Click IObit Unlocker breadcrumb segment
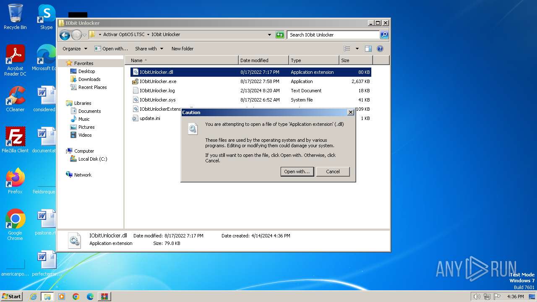Screen dimensions: 537x302 (x=166, y=35)
